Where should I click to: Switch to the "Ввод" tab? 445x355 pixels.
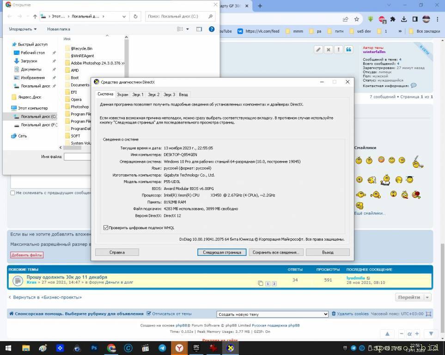point(183,95)
